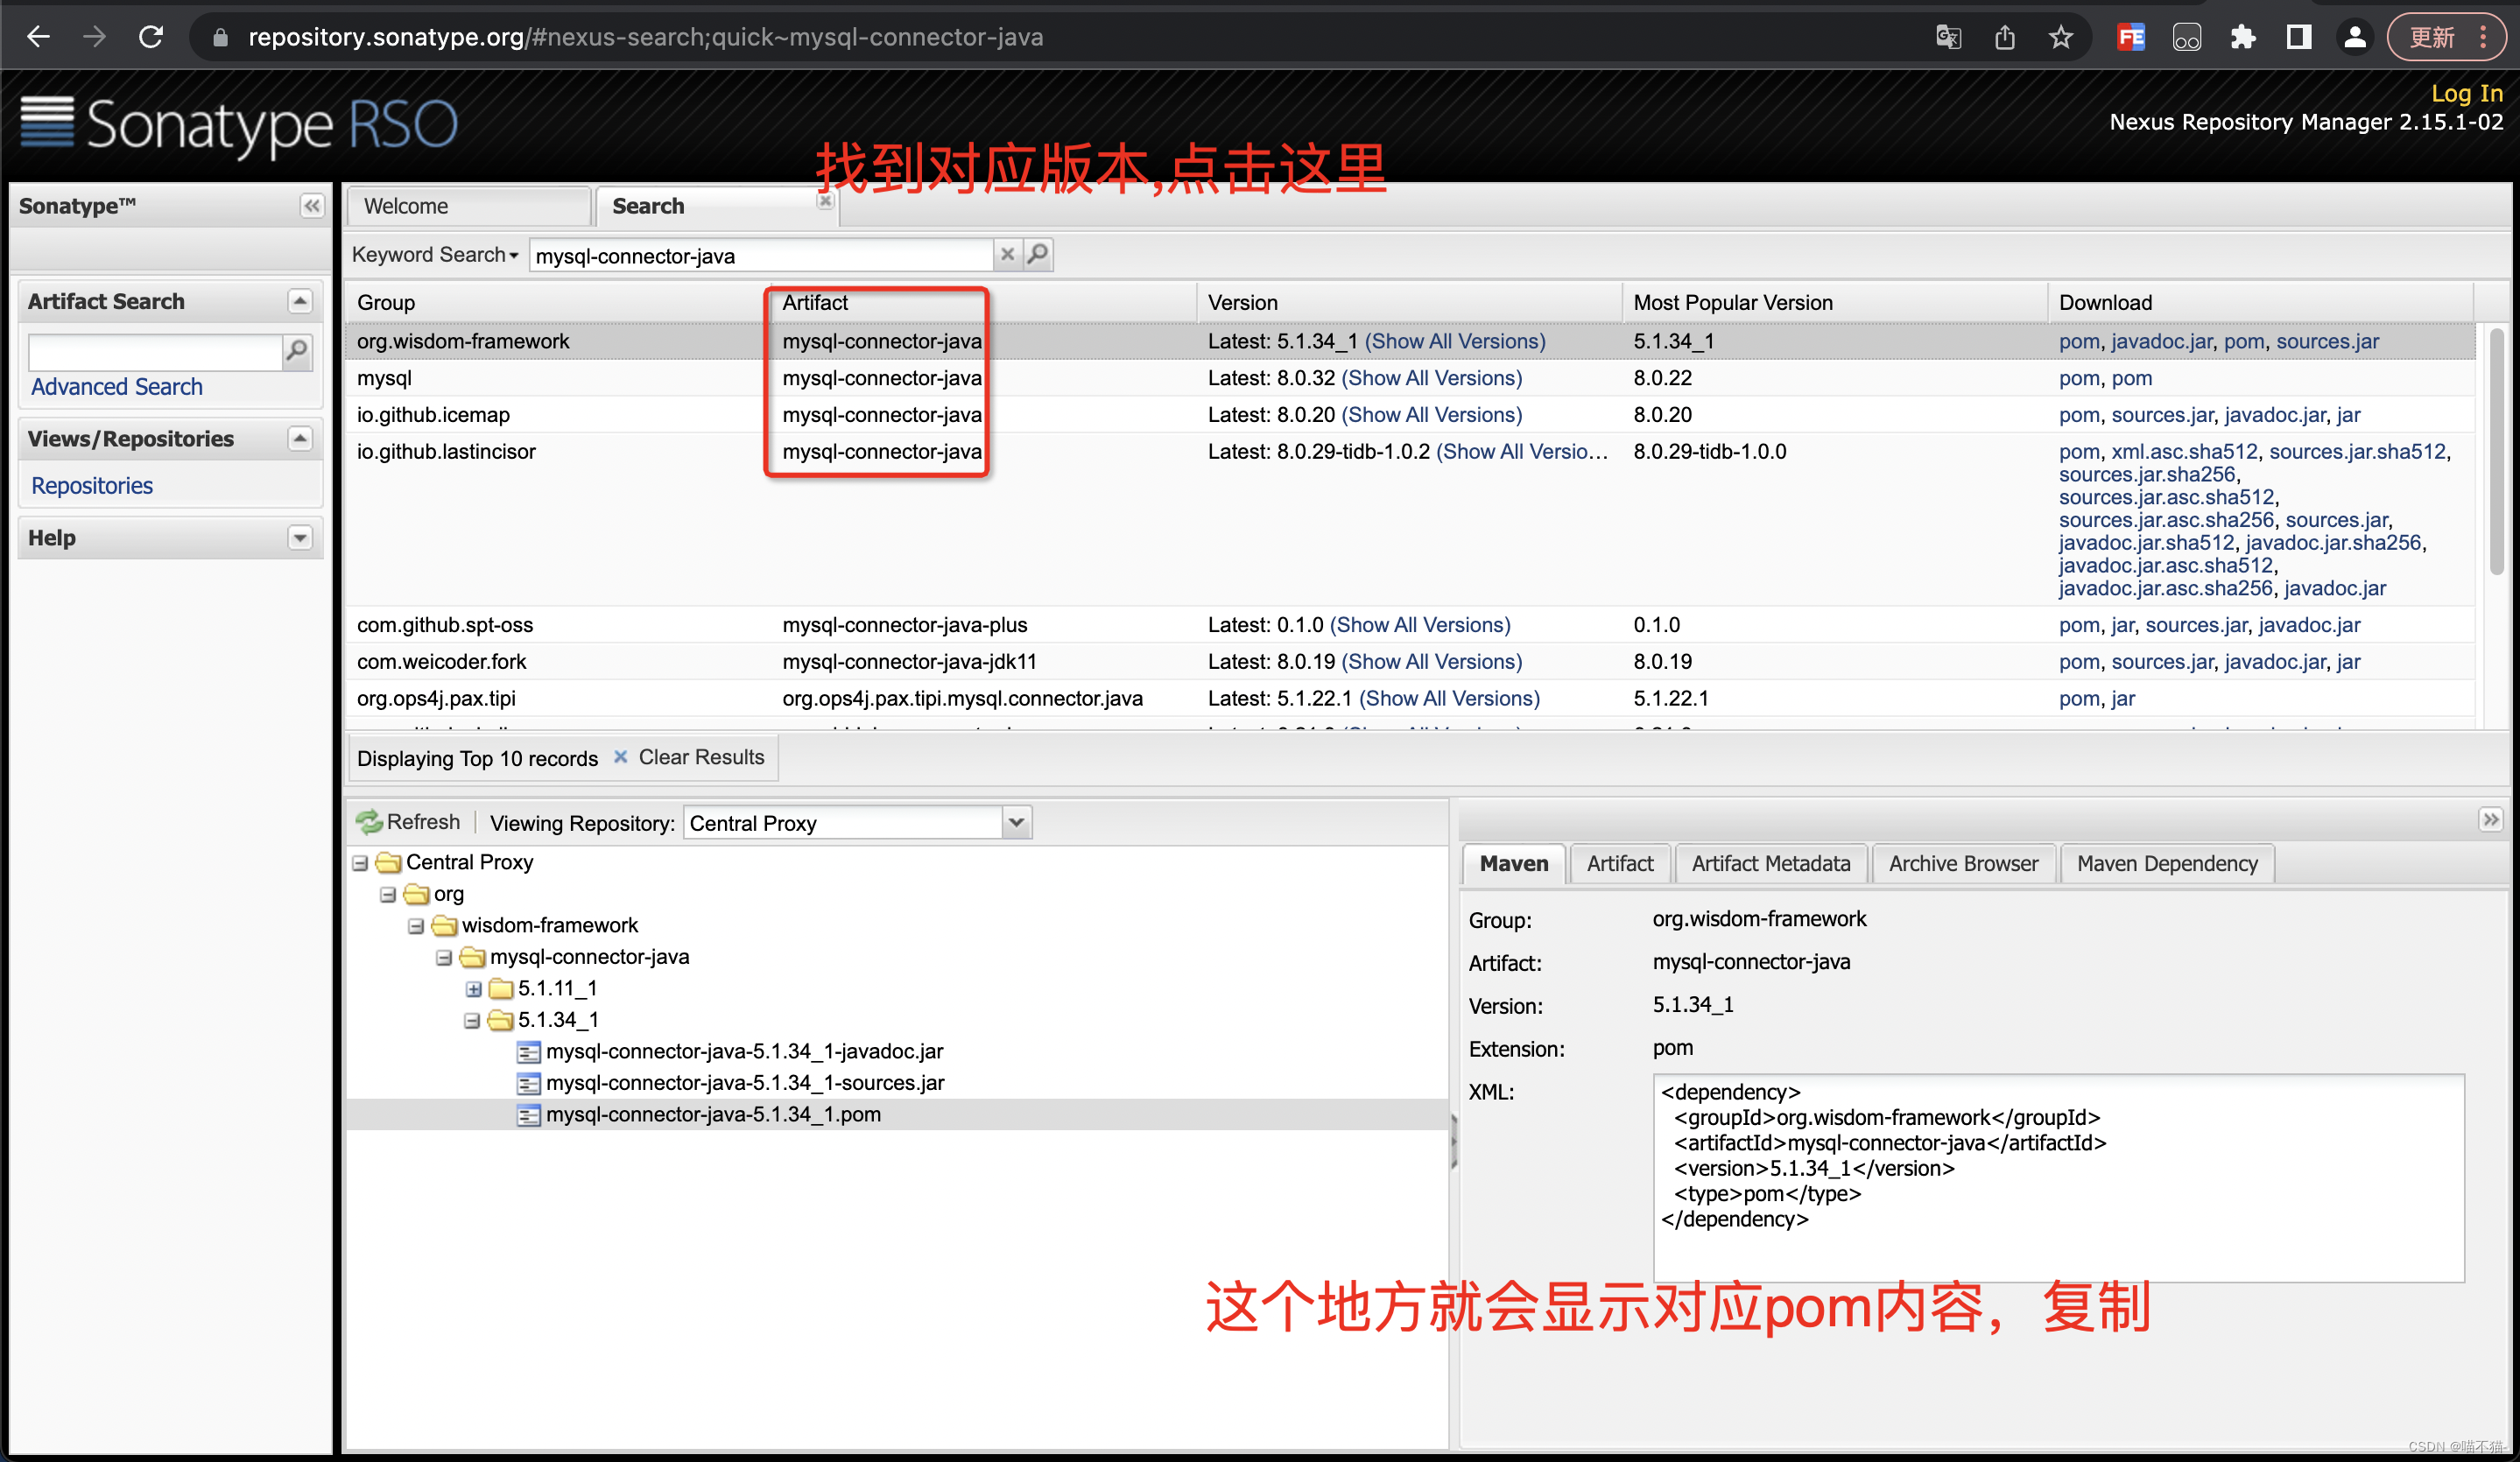
Task: Click the keyword search magnifier icon
Action: [x=1038, y=255]
